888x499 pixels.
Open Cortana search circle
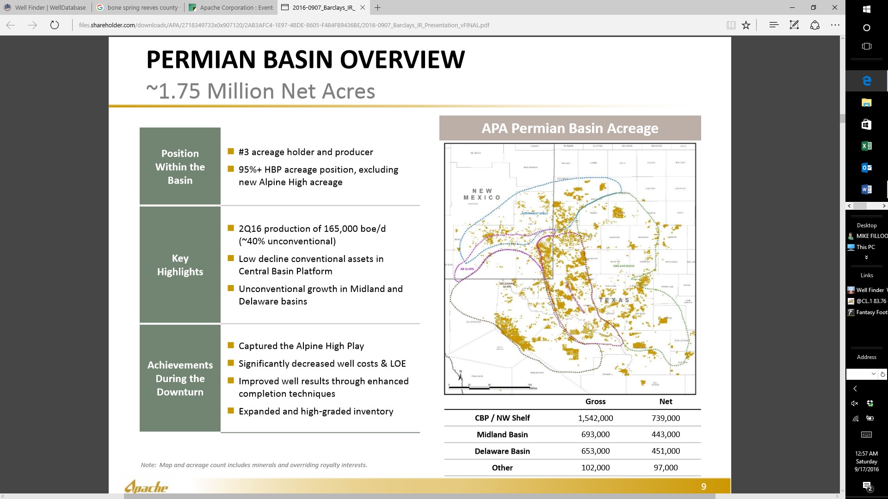(867, 28)
